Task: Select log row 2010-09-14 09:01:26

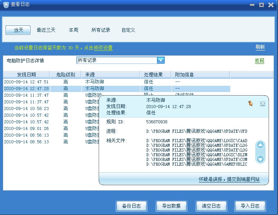Action: coord(51,128)
